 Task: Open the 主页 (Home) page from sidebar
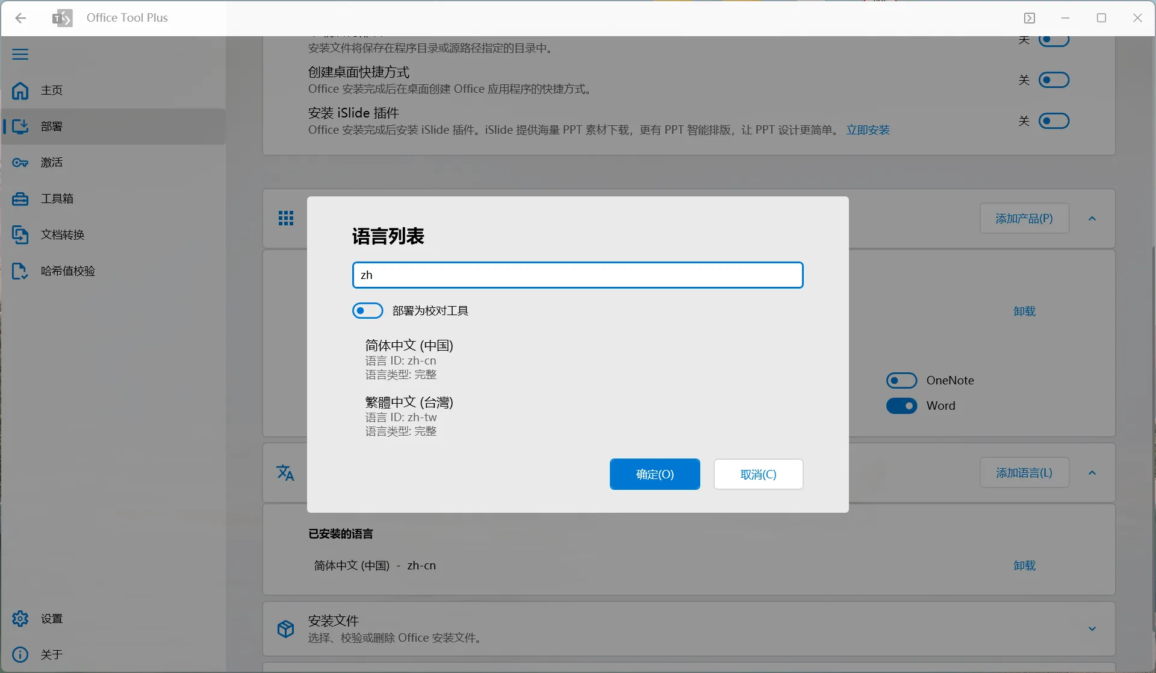pyautogui.click(x=51, y=90)
